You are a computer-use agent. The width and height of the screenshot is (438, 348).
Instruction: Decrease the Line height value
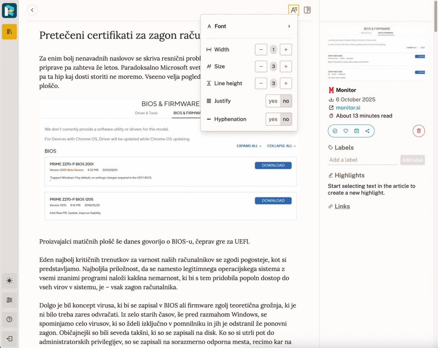click(261, 83)
